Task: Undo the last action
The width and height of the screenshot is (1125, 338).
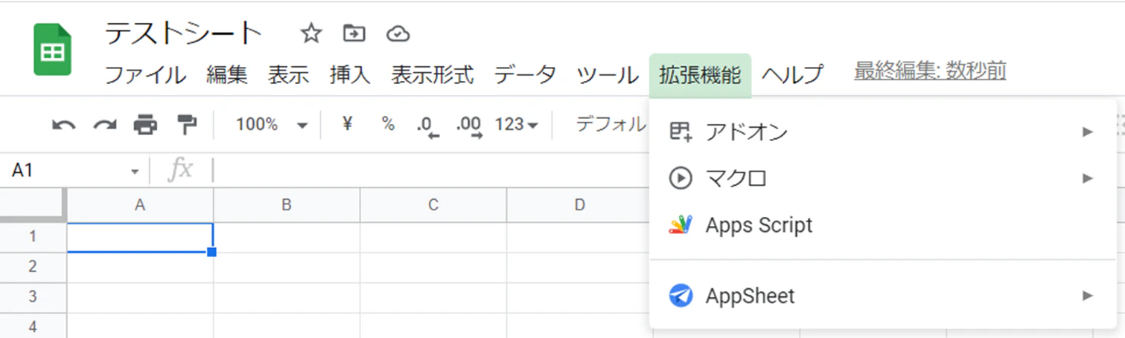Action: click(63, 125)
